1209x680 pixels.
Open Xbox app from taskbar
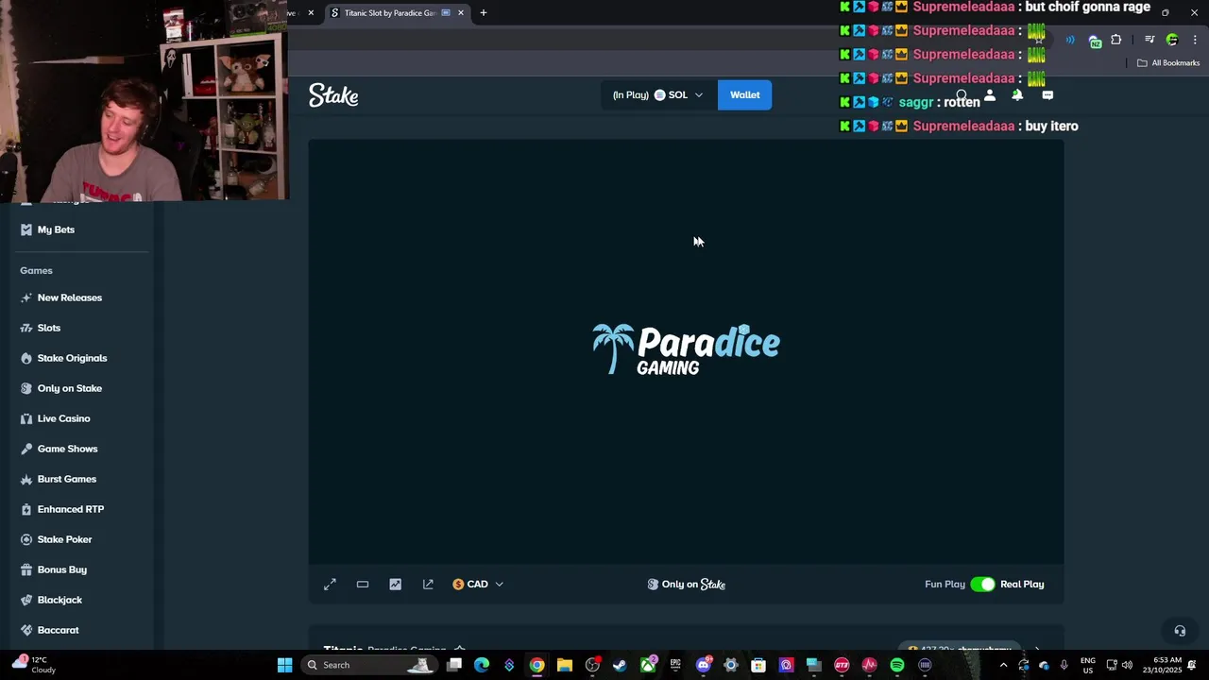click(x=648, y=665)
